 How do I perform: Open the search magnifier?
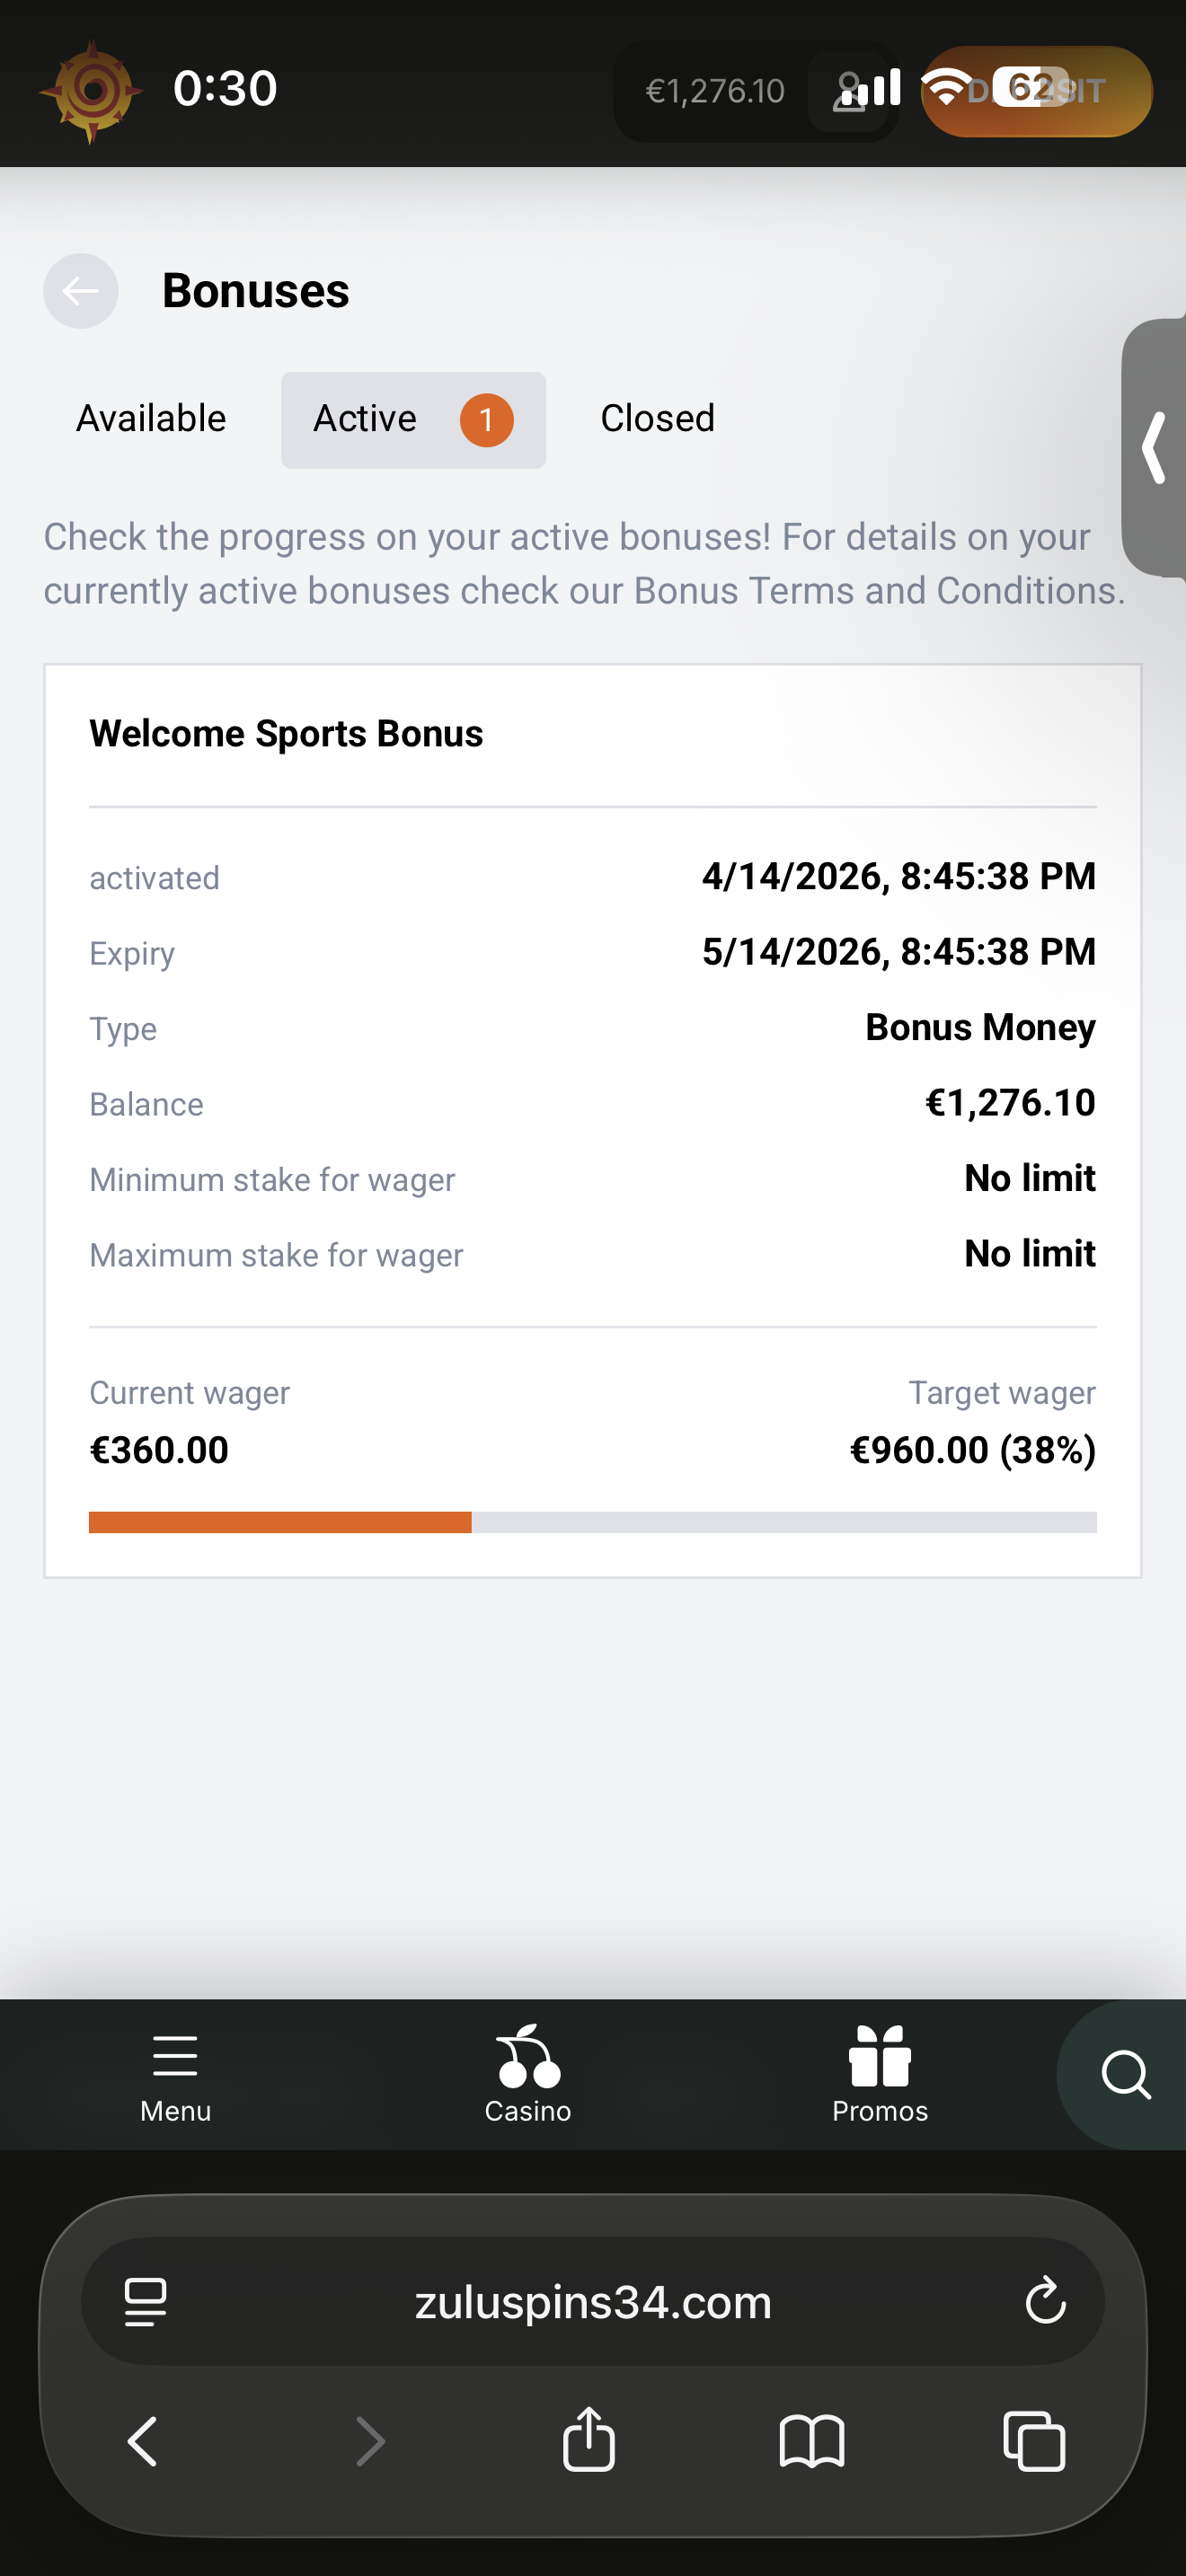pyautogui.click(x=1126, y=2074)
